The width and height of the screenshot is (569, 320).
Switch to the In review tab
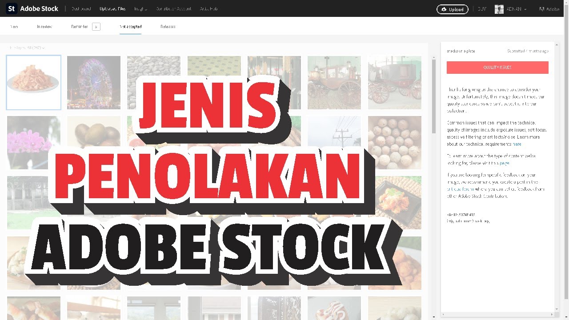(44, 27)
